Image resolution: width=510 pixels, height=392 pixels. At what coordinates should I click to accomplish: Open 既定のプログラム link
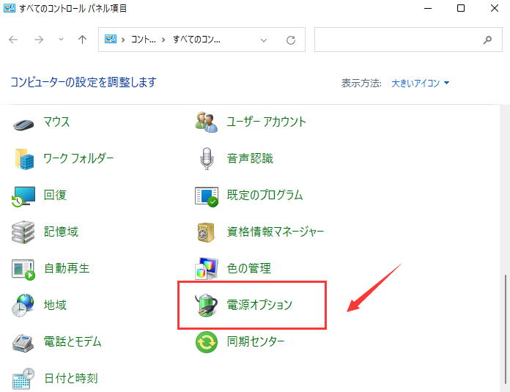pos(265,196)
